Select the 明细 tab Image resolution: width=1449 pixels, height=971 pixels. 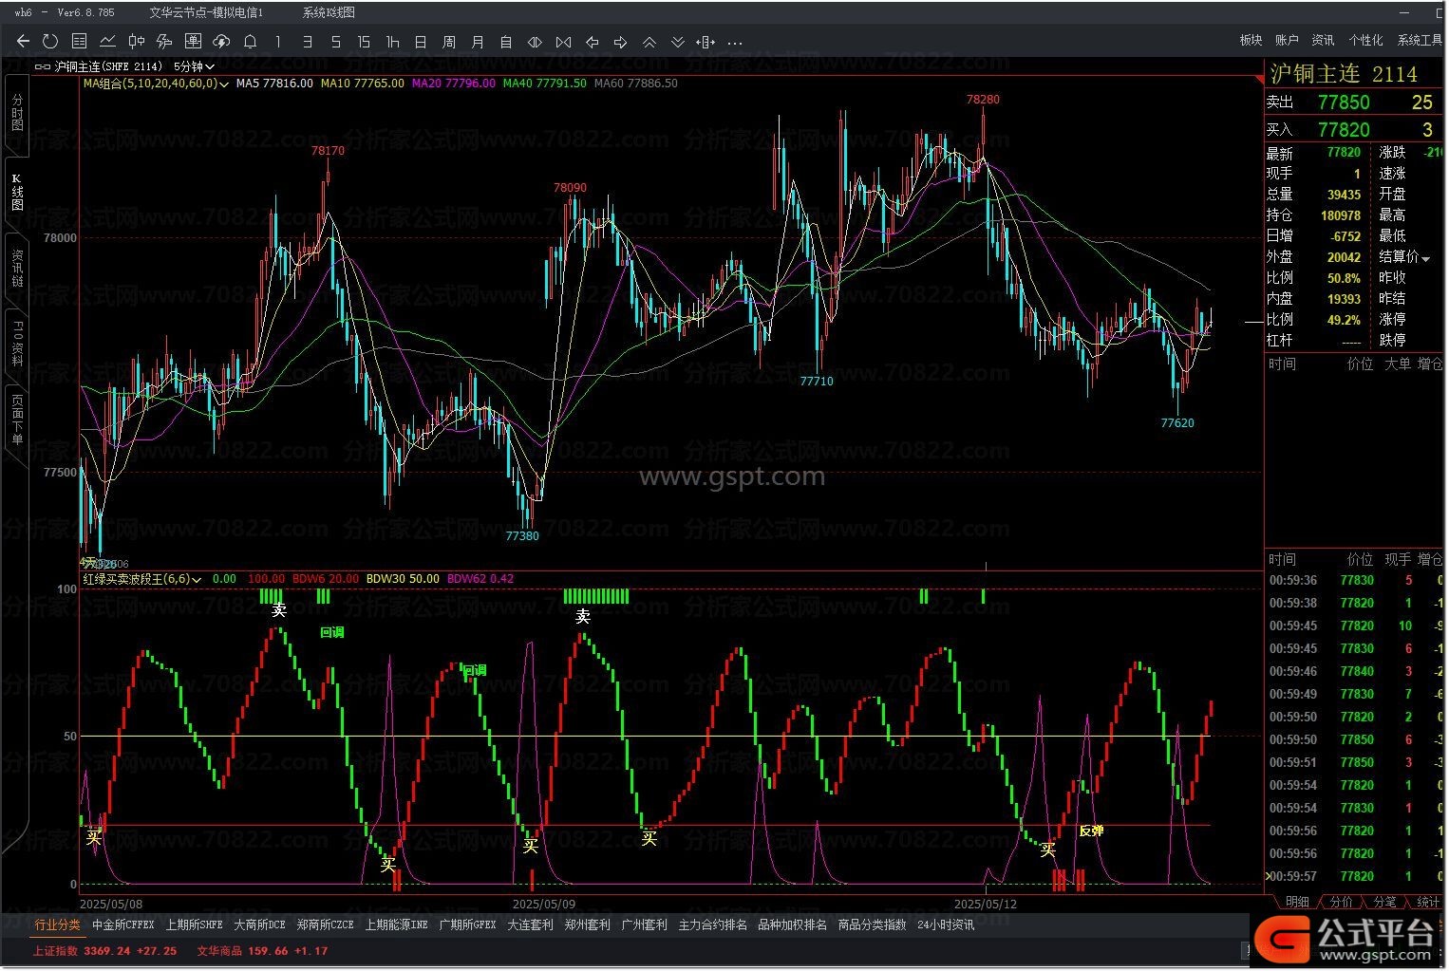(x=1297, y=902)
